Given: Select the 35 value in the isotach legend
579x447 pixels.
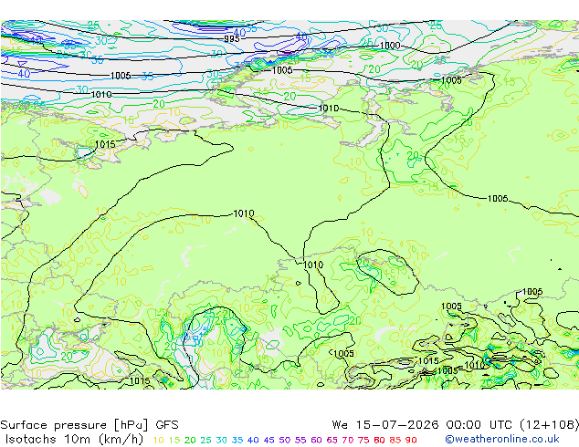Looking at the screenshot, I should 237,440.
